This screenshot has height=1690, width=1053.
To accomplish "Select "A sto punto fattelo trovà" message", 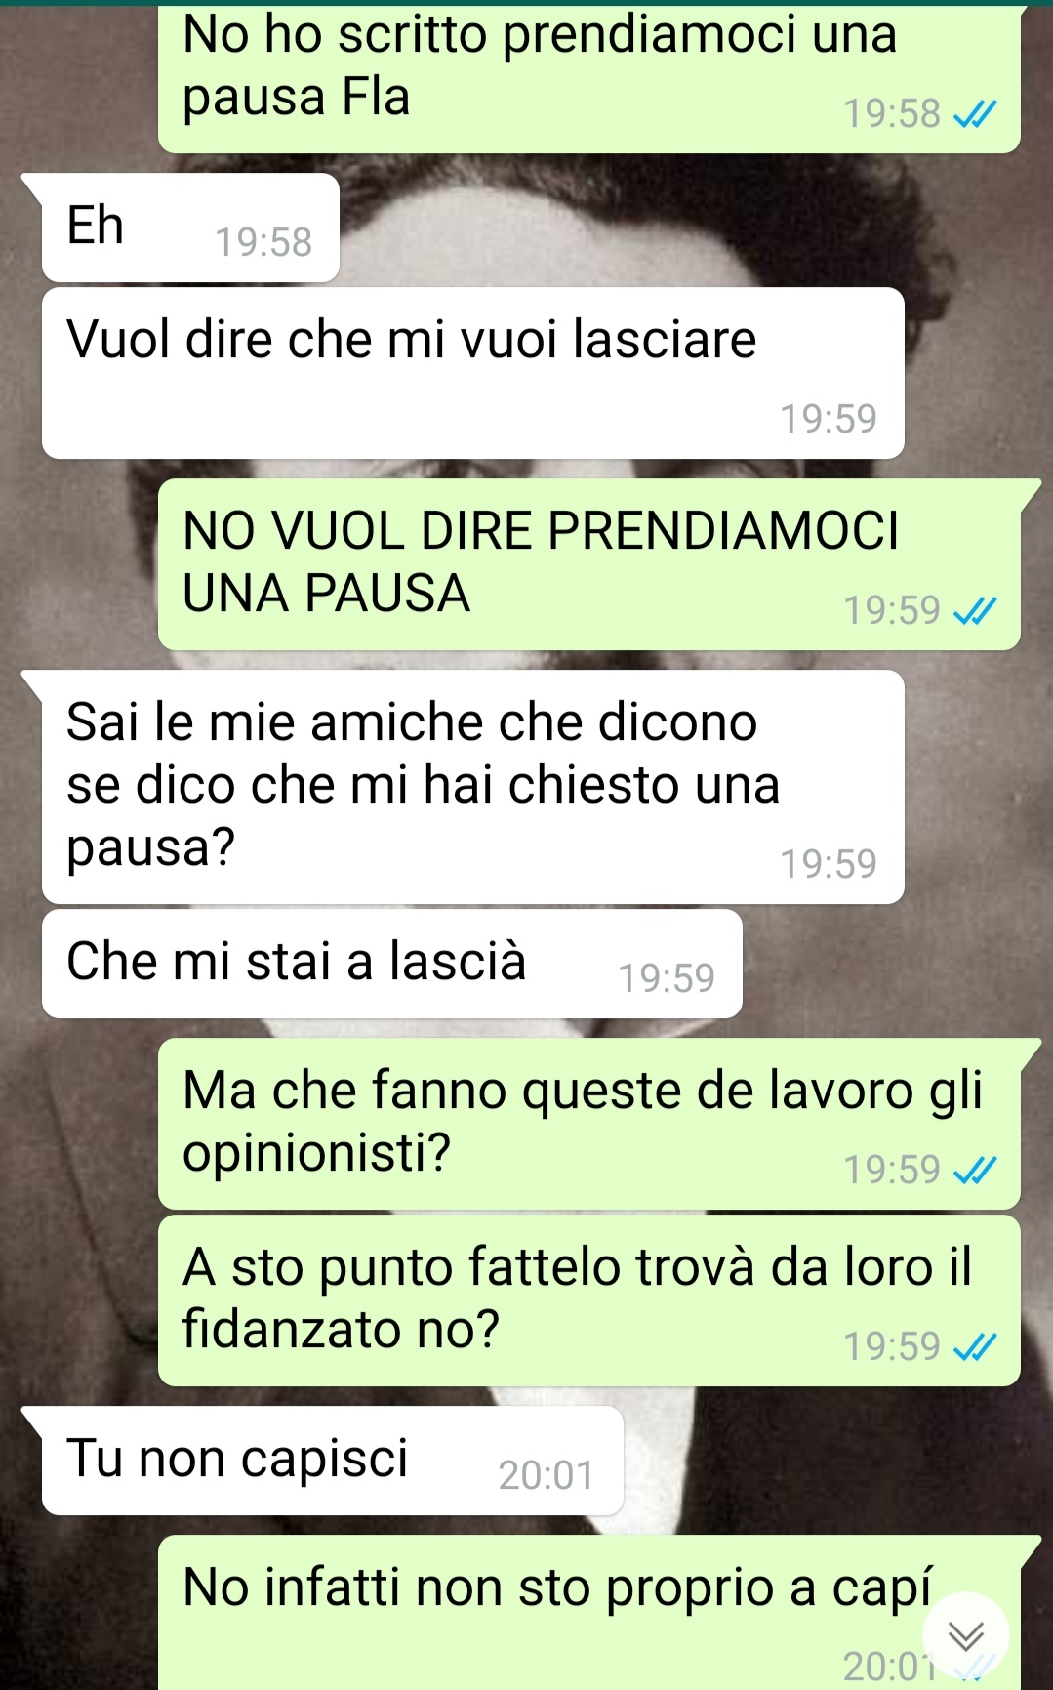I will click(x=588, y=1300).
